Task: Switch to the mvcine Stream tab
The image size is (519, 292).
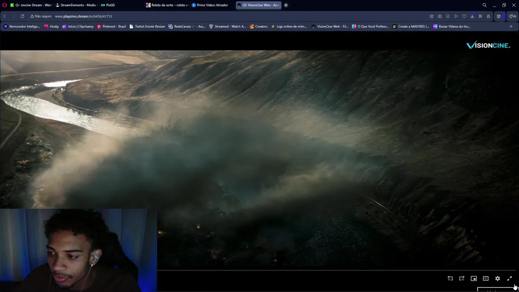Action: (x=33, y=5)
